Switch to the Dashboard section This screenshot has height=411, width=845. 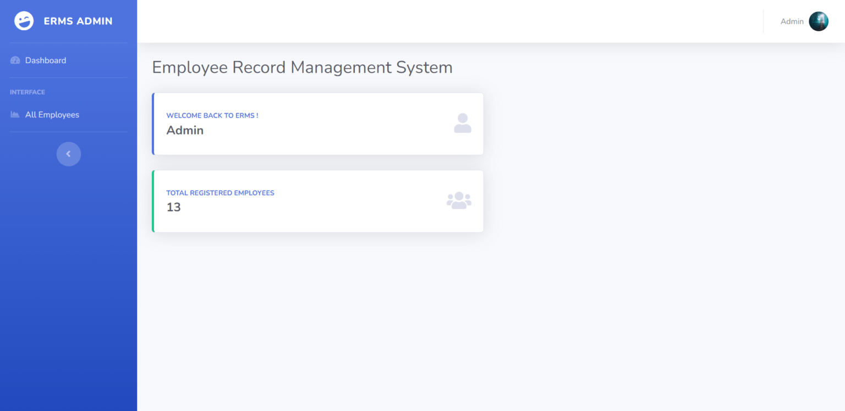click(x=45, y=60)
